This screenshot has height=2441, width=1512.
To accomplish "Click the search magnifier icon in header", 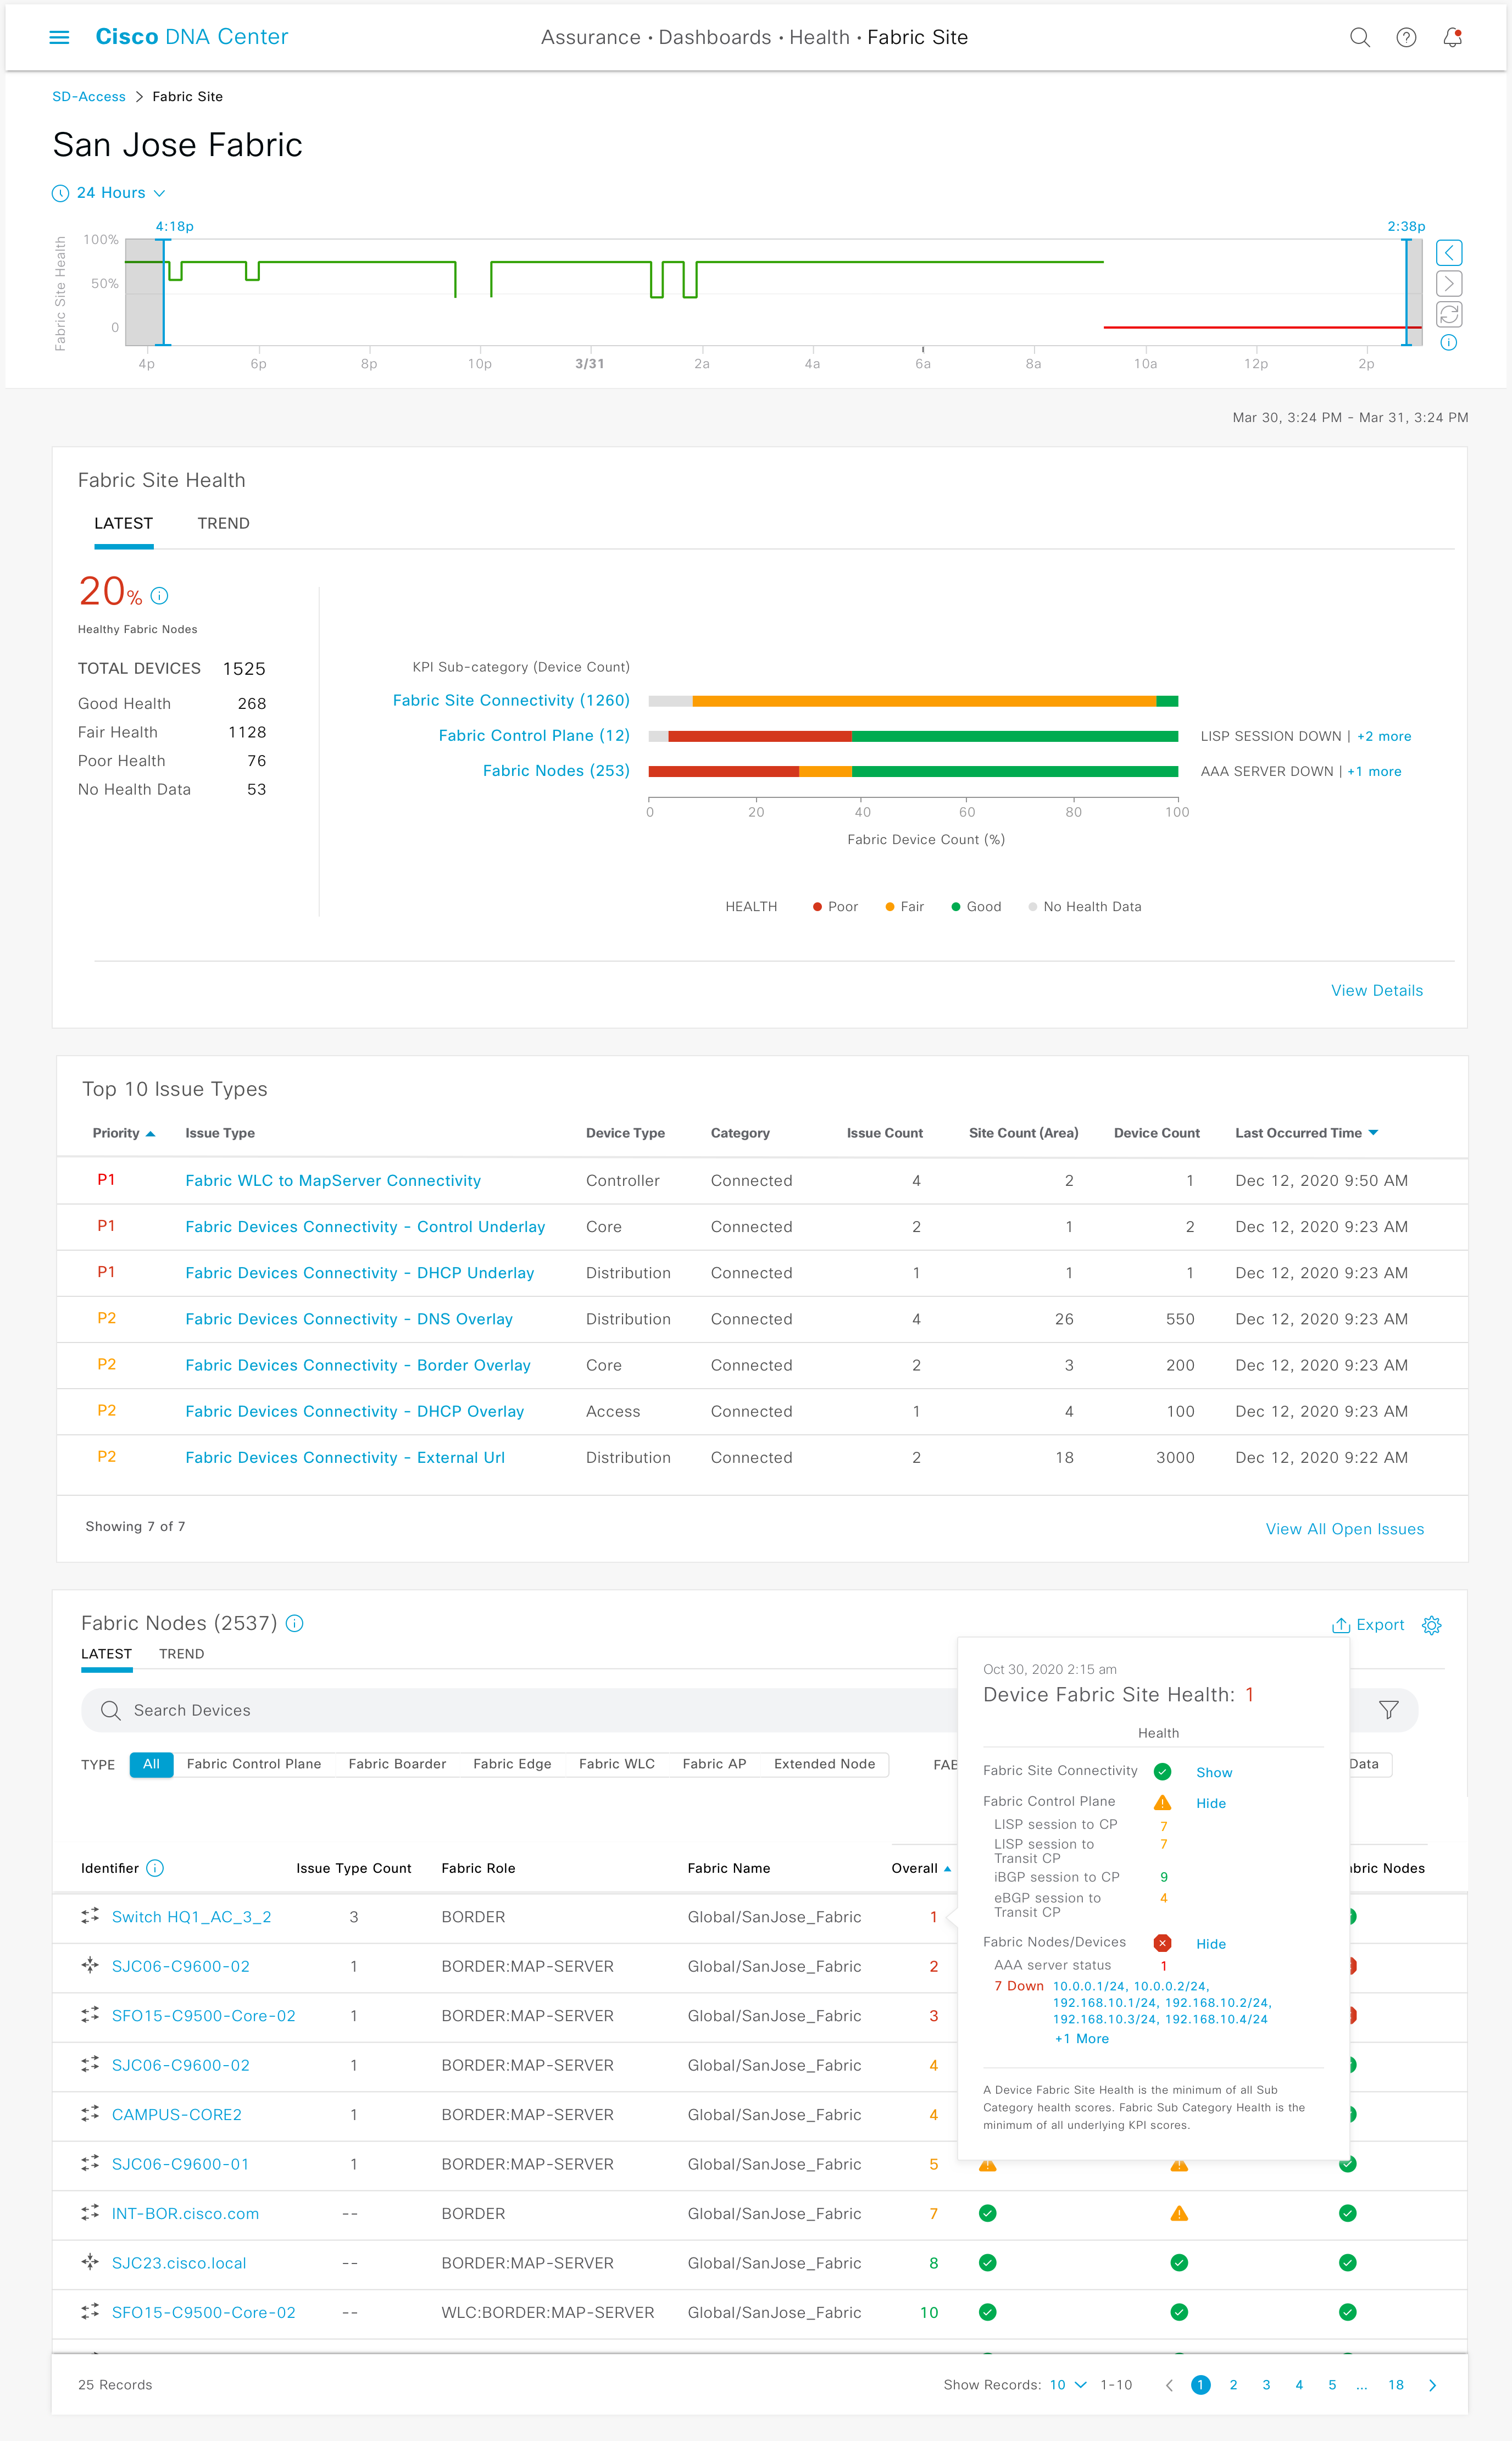I will (x=1360, y=37).
